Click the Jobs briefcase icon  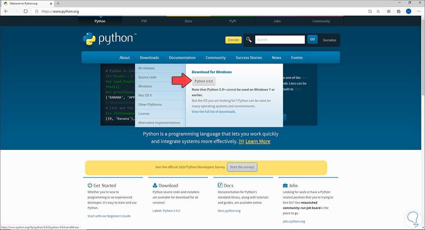point(285,185)
